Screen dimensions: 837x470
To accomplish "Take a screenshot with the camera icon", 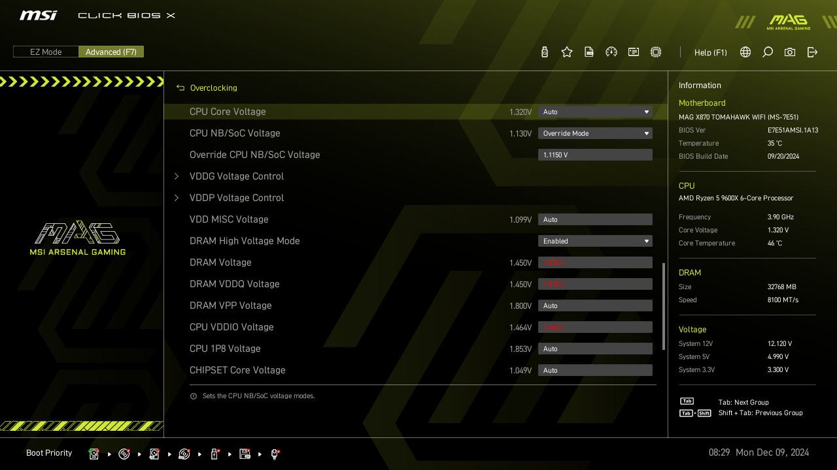I will (790, 52).
